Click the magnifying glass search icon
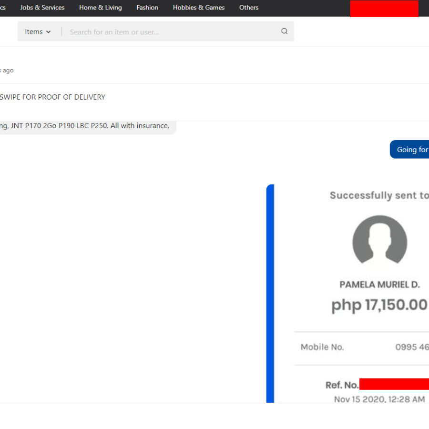This screenshot has width=429, height=429. click(x=284, y=31)
